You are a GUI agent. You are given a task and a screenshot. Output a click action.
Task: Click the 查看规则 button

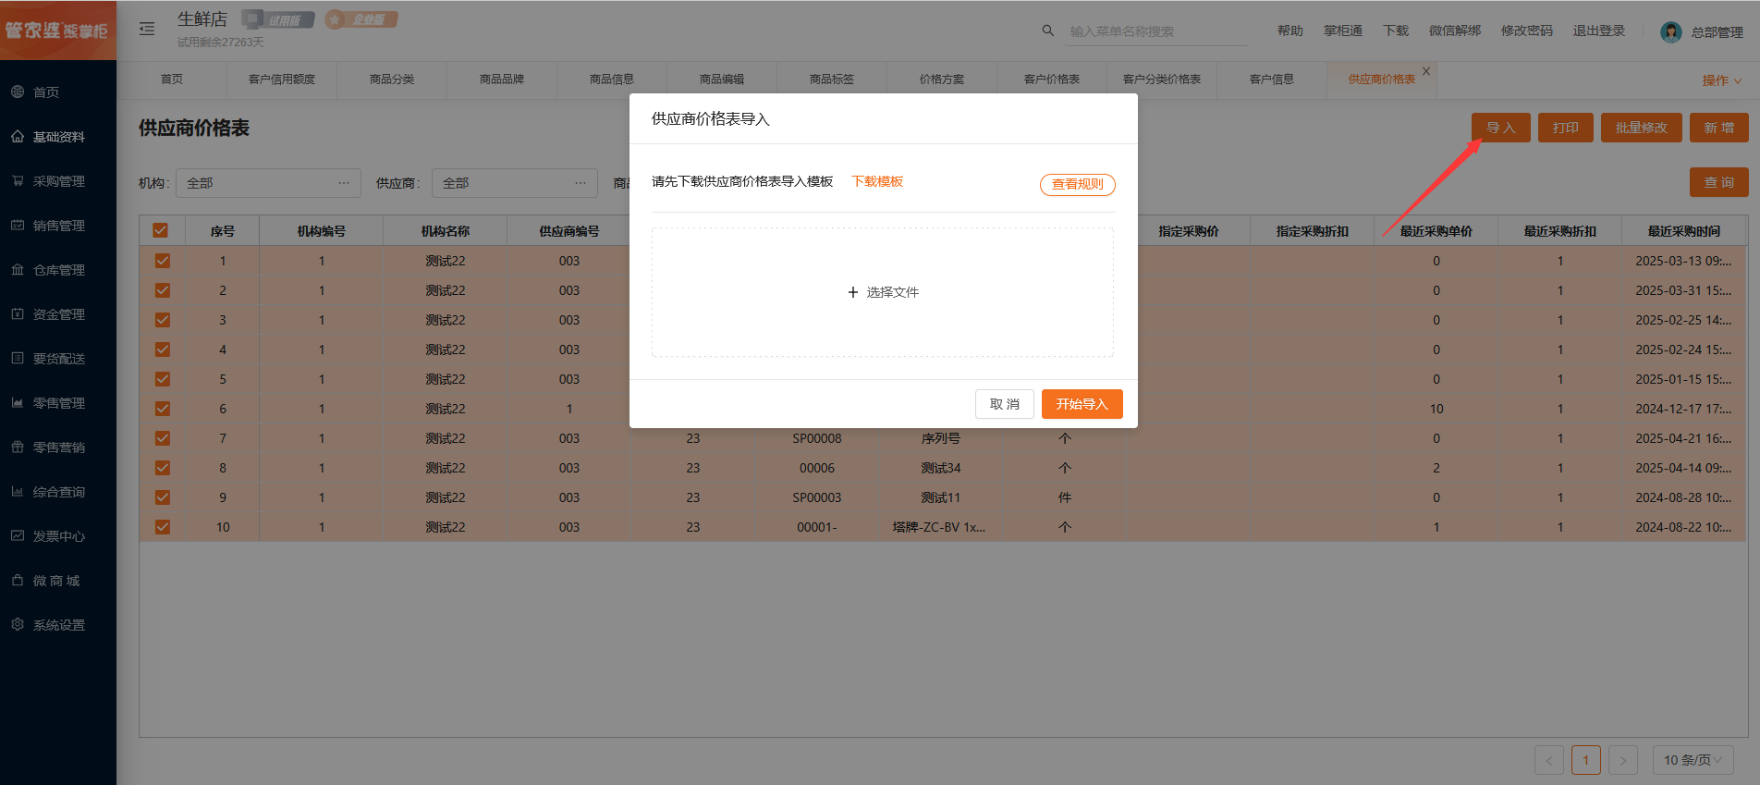coord(1078,184)
